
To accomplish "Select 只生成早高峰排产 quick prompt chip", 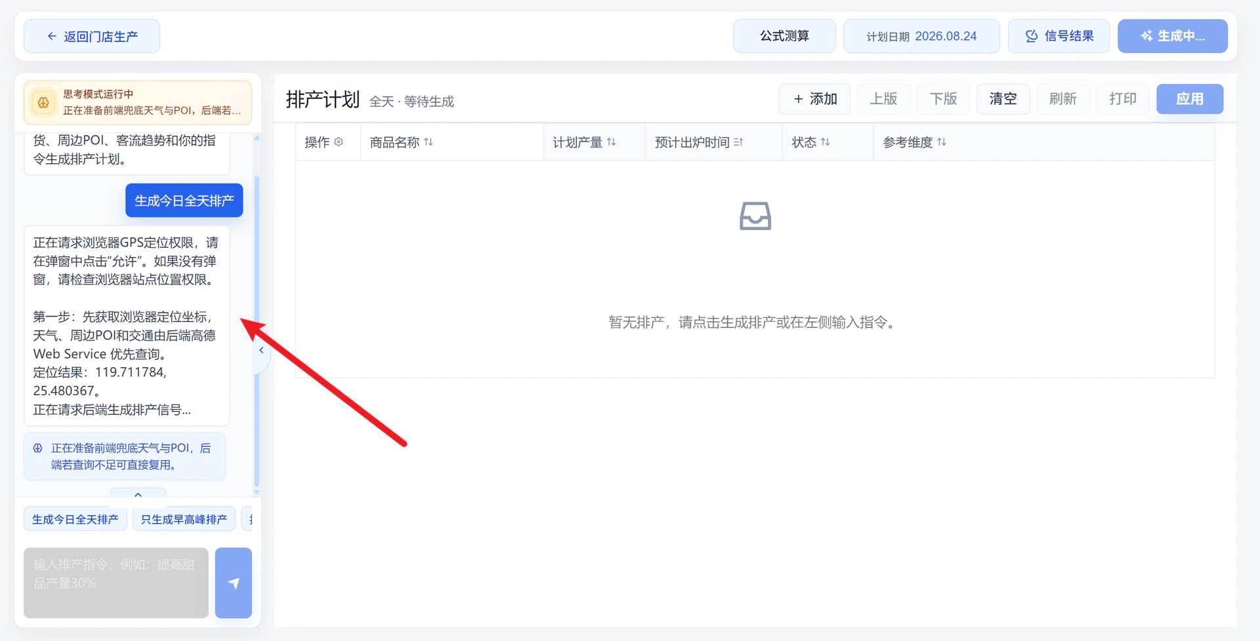I will pyautogui.click(x=184, y=519).
